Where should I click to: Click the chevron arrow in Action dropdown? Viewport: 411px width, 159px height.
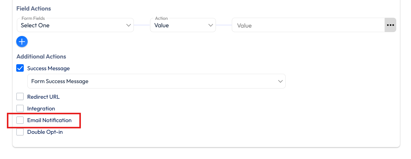210,25
